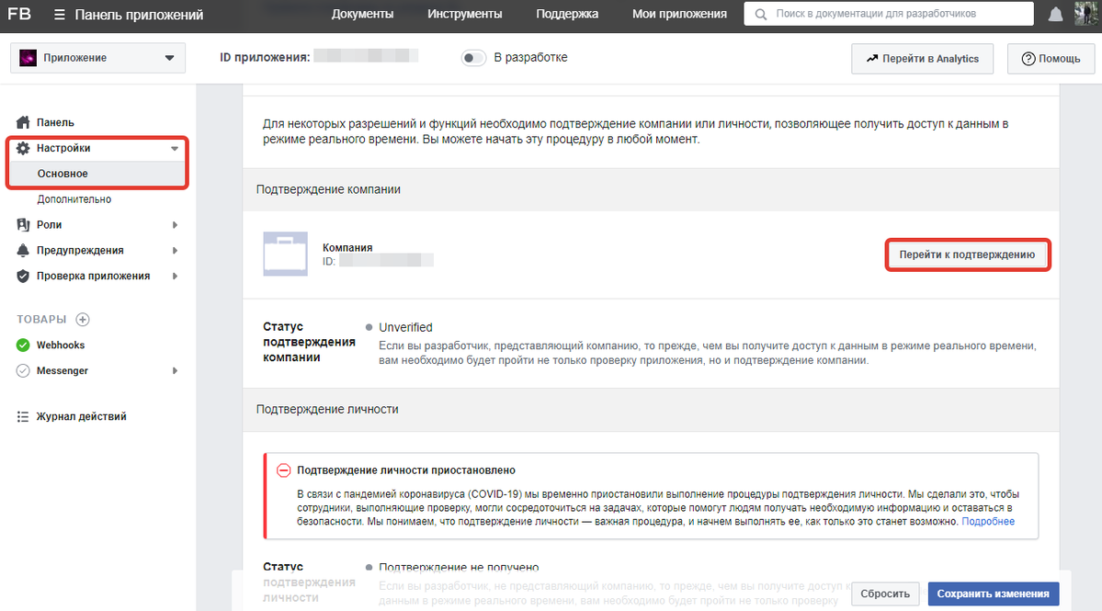Click the Подробнее link
The width and height of the screenshot is (1102, 611).
(988, 522)
